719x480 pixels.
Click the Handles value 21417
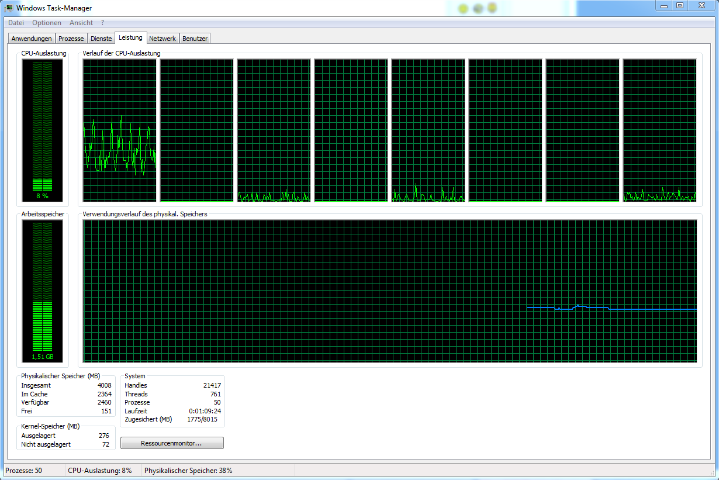pos(211,385)
